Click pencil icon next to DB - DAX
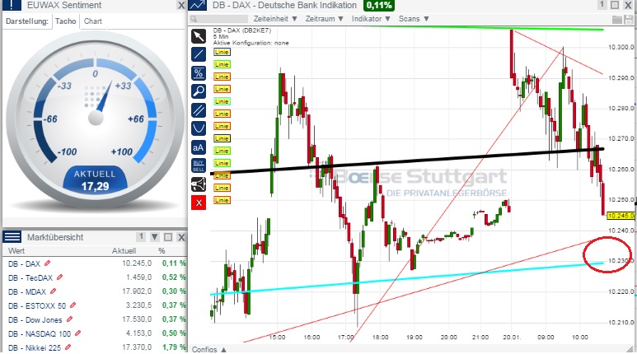Screen dimensions: 637x354 (48, 263)
